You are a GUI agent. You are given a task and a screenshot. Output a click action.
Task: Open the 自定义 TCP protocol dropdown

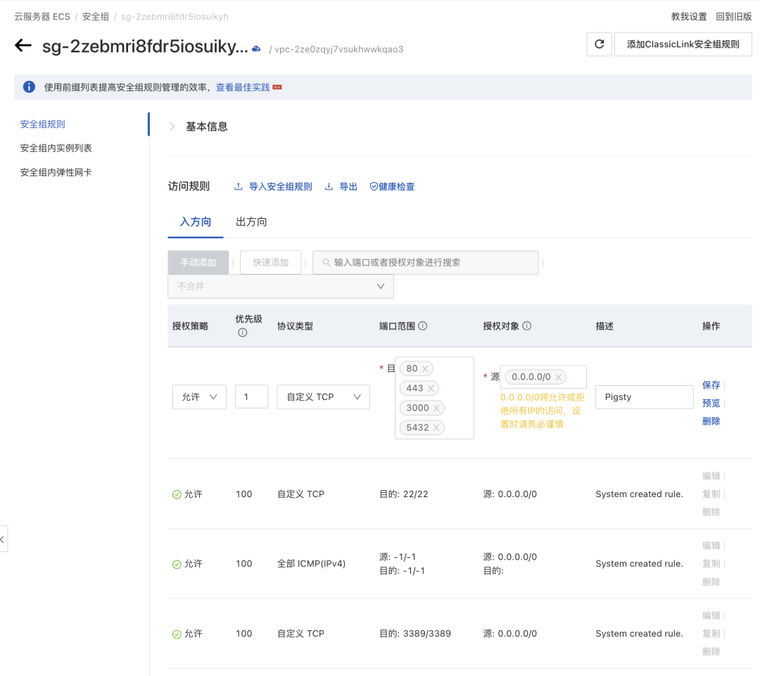point(323,396)
